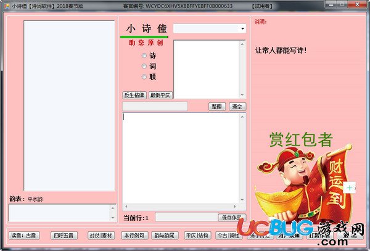The width and height of the screenshot is (370, 251).
Task: Click the 赏红包者 green text
Action: pos(301,139)
